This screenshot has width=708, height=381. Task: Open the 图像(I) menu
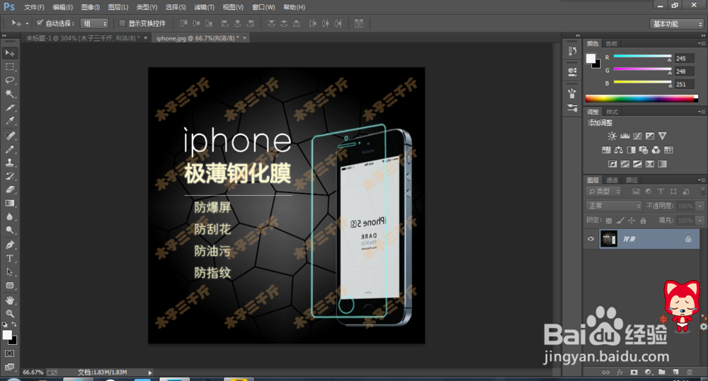[x=91, y=7]
